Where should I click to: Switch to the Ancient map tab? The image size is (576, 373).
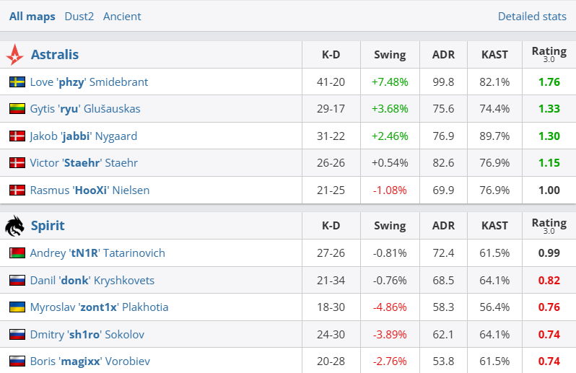coord(122,16)
